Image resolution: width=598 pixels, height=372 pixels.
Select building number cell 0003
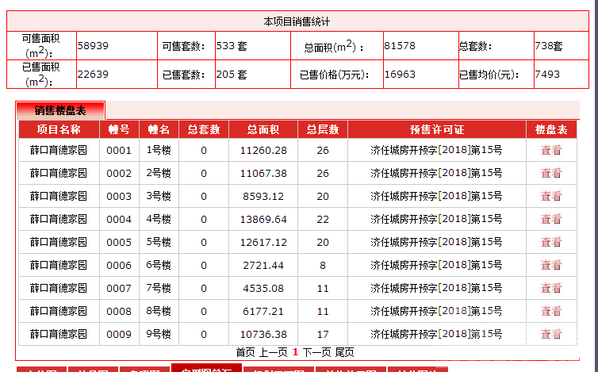coord(119,196)
